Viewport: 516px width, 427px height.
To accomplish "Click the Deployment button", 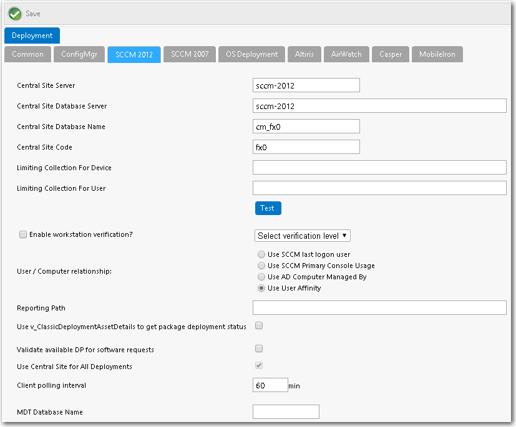I will [x=32, y=36].
